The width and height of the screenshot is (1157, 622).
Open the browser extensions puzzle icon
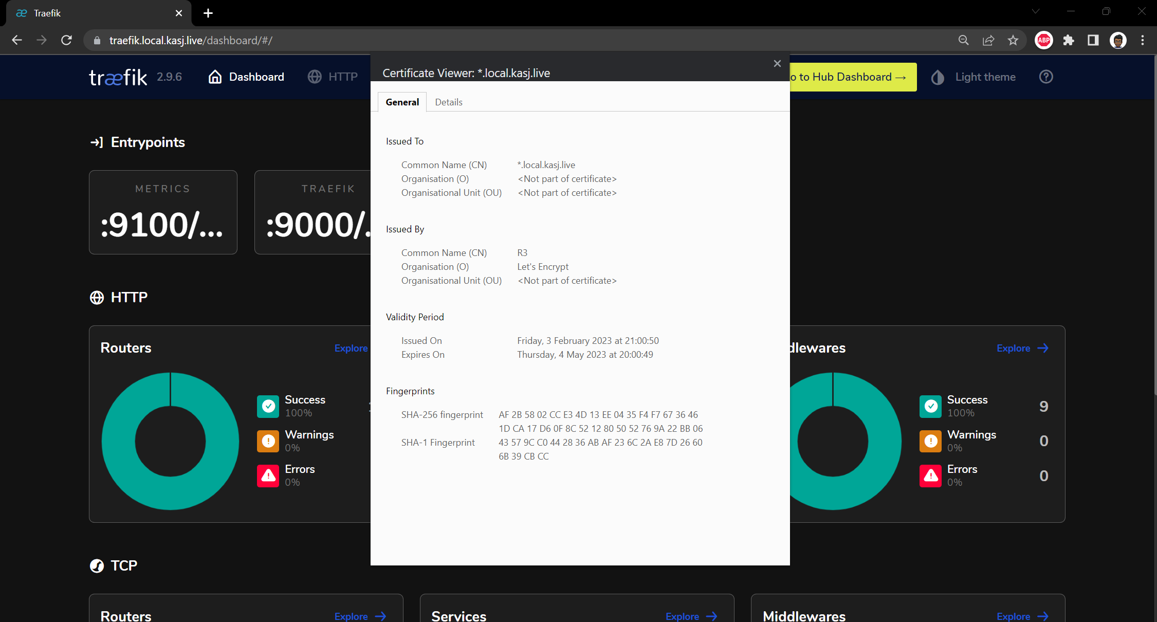click(x=1069, y=40)
